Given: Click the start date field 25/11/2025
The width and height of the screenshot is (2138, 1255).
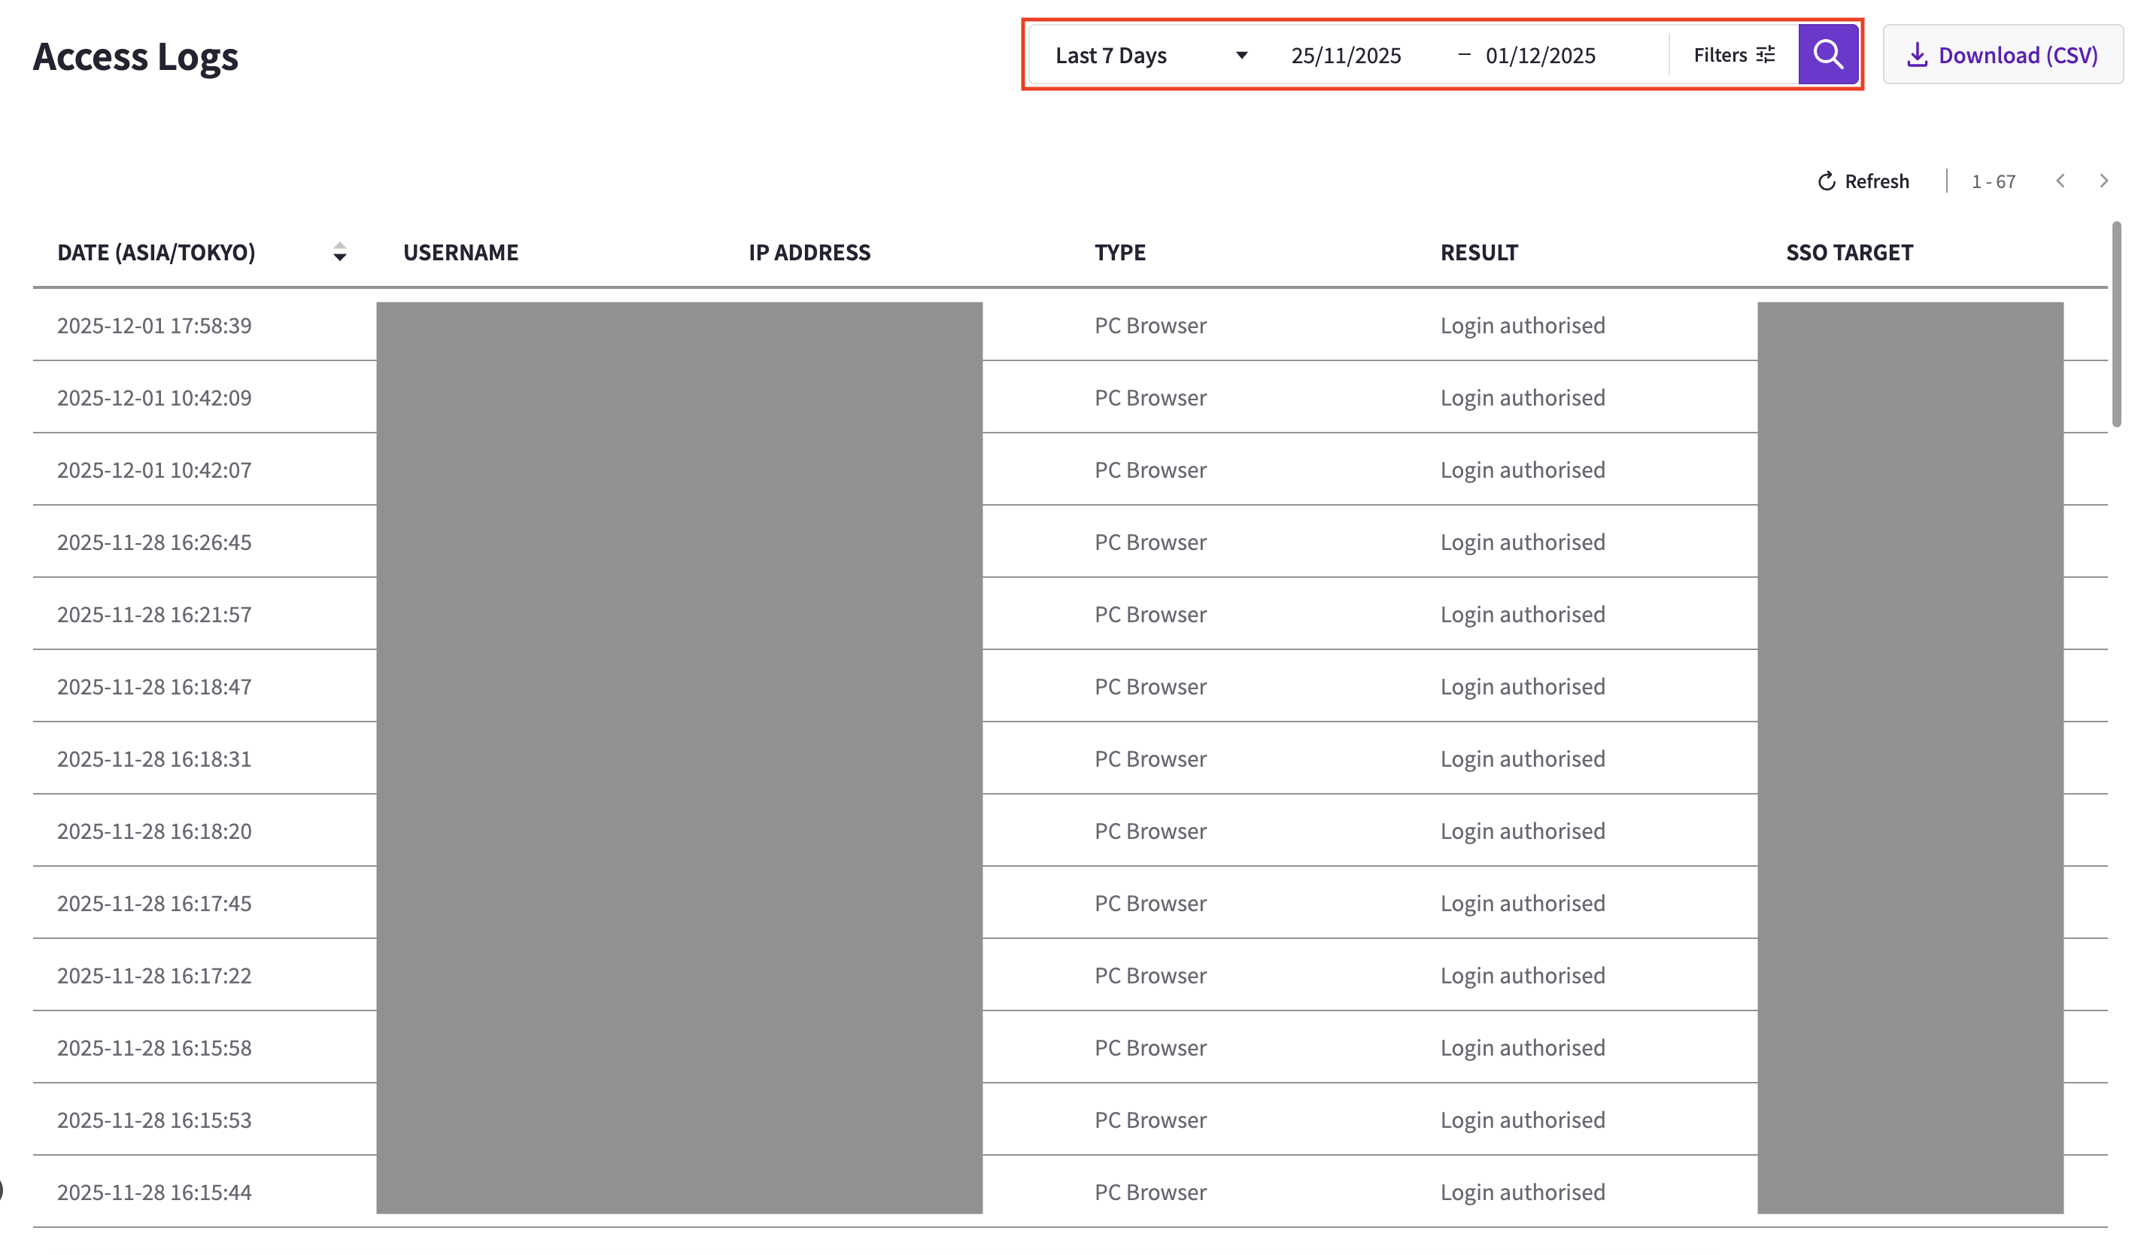Looking at the screenshot, I should click(x=1346, y=56).
